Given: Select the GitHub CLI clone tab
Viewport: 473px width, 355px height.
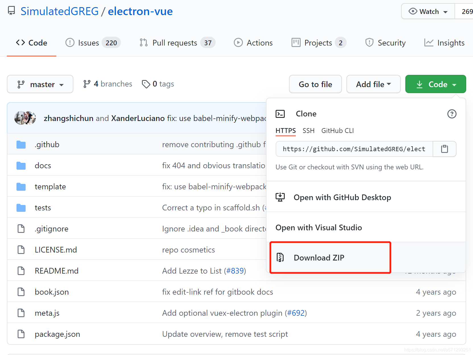Looking at the screenshot, I should click(338, 131).
